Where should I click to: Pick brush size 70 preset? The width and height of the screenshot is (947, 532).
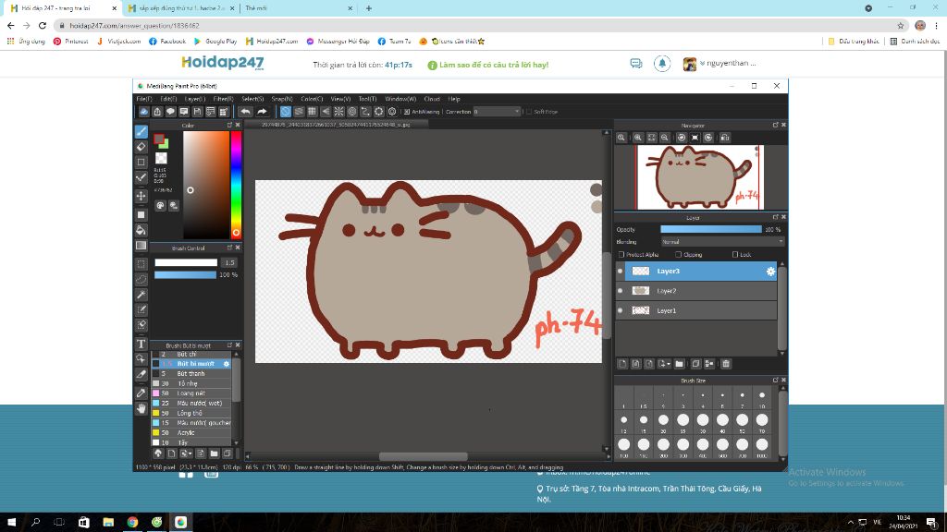point(762,420)
